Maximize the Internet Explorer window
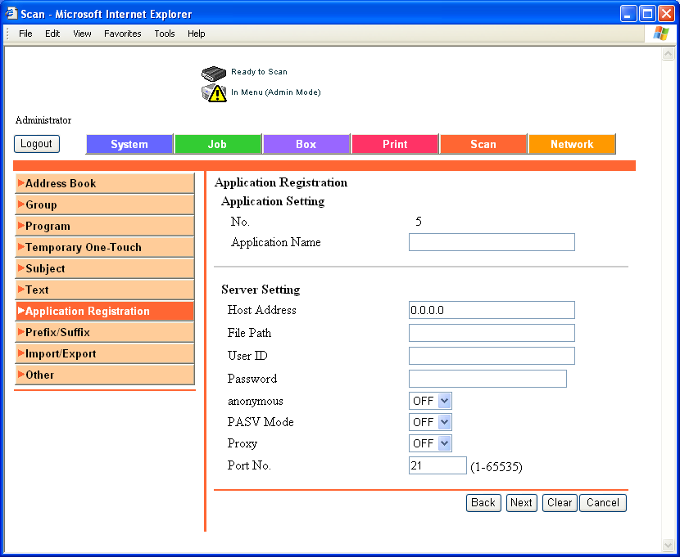The image size is (680, 557). [x=647, y=14]
